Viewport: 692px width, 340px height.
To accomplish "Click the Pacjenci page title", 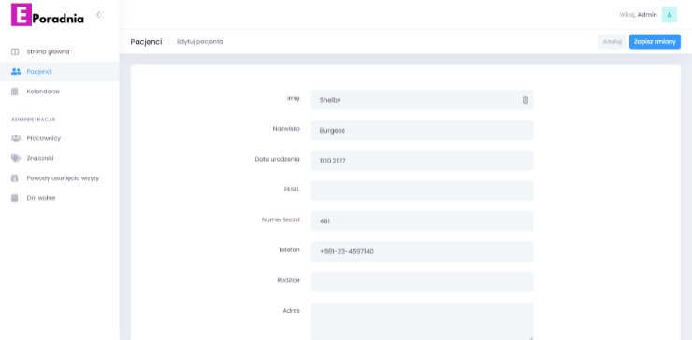I will tap(146, 41).
